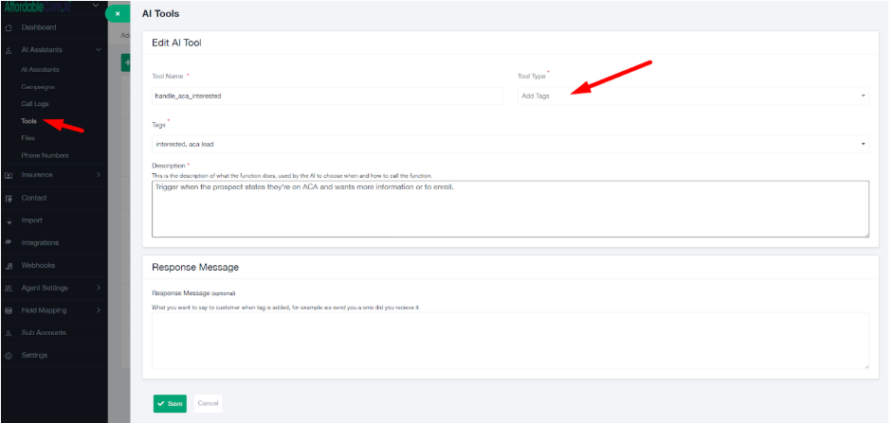Click into the Response Message text area

click(x=510, y=341)
